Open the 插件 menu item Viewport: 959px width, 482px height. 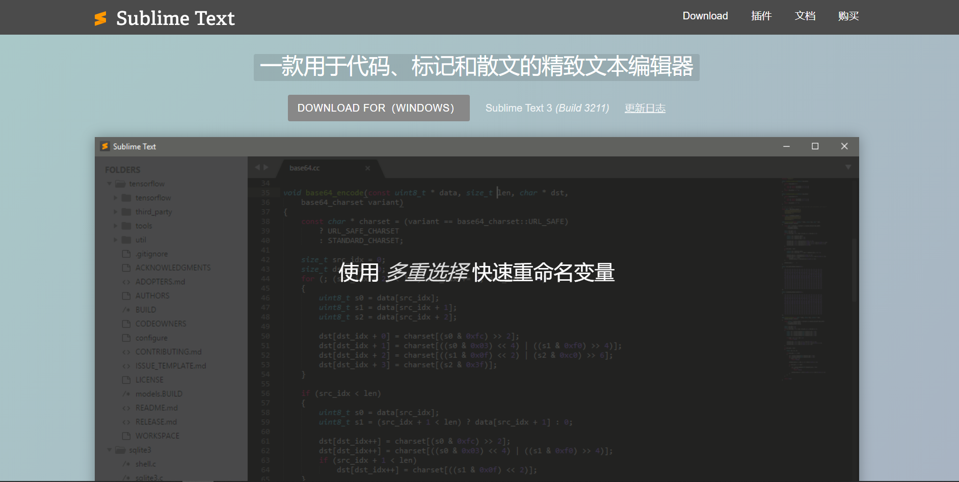[761, 16]
